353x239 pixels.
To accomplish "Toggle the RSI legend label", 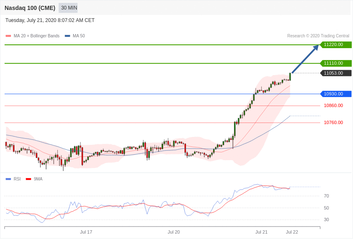I will [17, 179].
